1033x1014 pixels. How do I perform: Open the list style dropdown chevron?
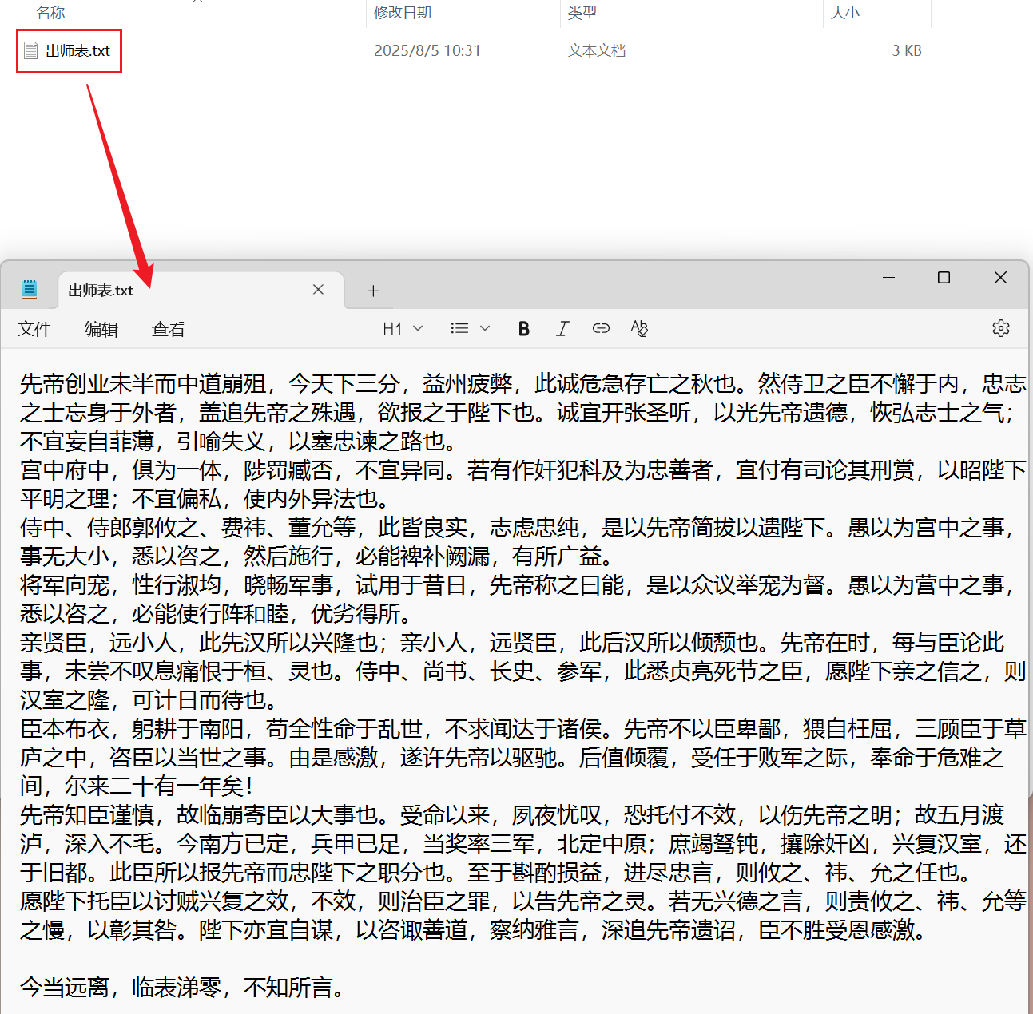[484, 328]
